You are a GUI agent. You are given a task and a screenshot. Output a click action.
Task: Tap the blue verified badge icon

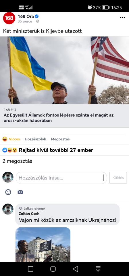36,16
